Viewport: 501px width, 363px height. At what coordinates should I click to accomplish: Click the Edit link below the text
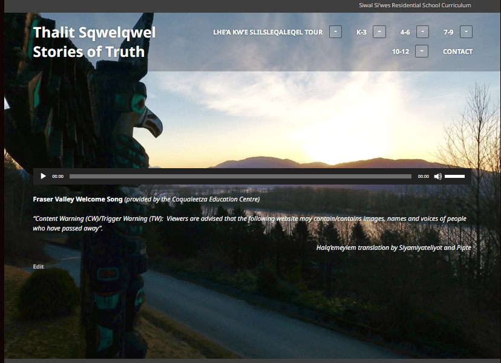click(x=38, y=266)
